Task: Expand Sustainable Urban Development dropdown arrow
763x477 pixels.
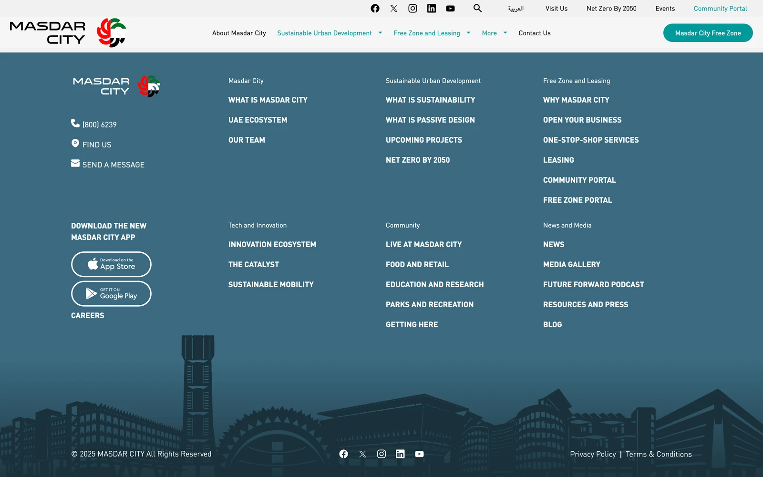Action: [x=380, y=33]
